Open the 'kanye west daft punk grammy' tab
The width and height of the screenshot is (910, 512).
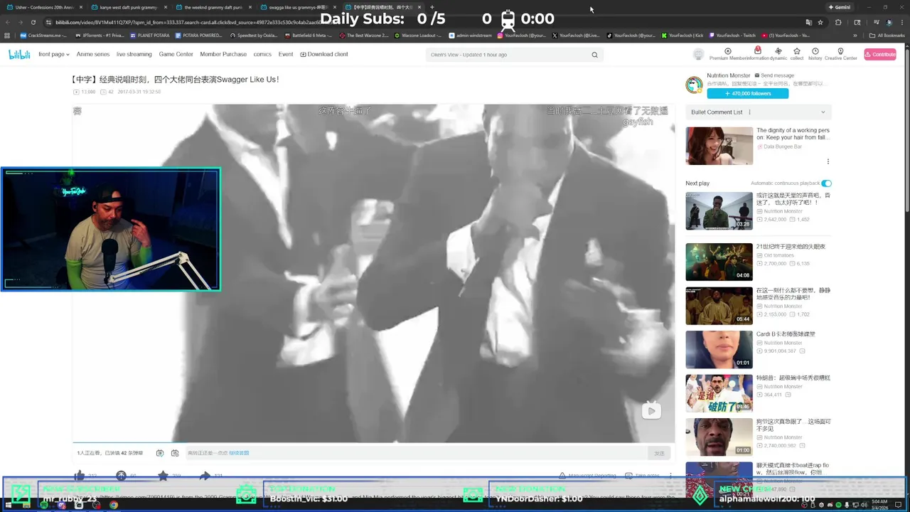(129, 7)
